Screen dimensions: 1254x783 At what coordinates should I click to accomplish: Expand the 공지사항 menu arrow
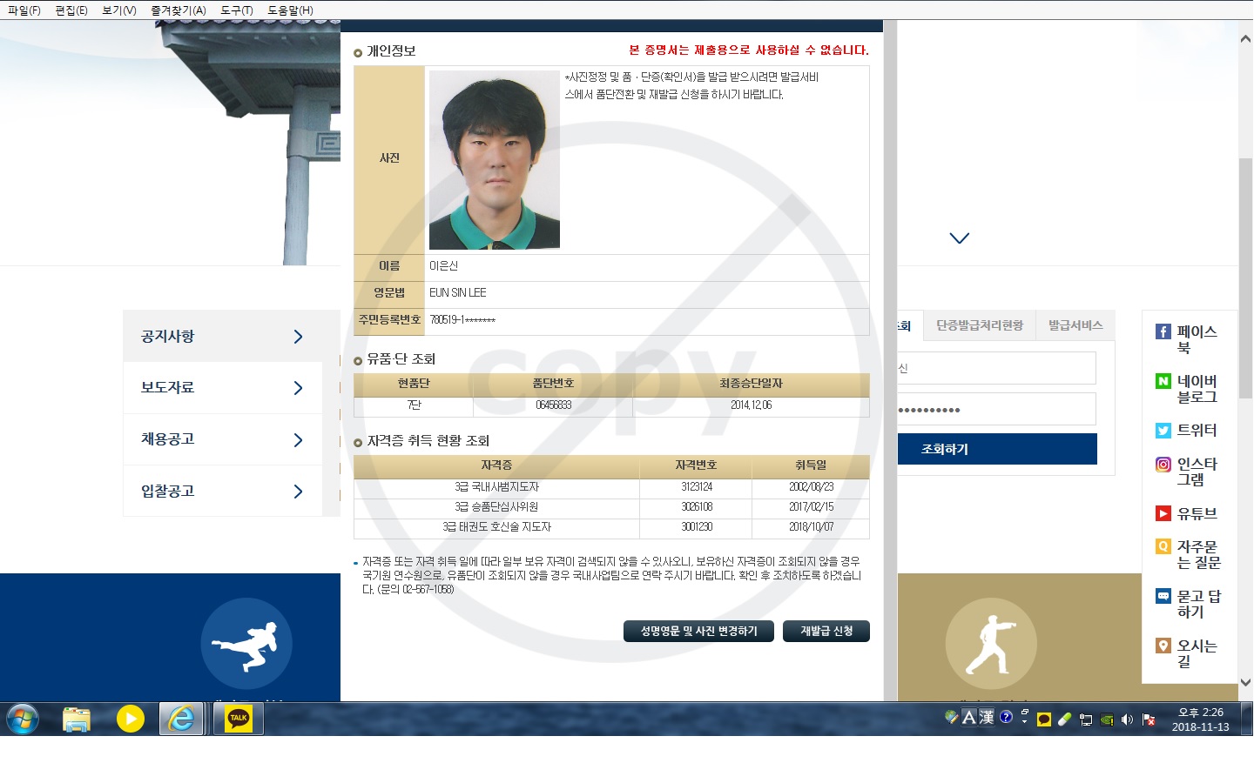pyautogui.click(x=298, y=337)
